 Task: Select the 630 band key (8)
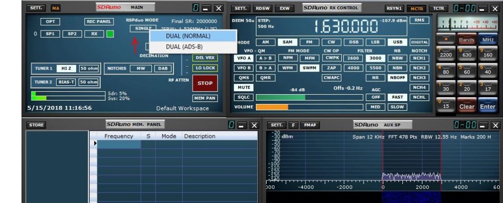[467, 54]
